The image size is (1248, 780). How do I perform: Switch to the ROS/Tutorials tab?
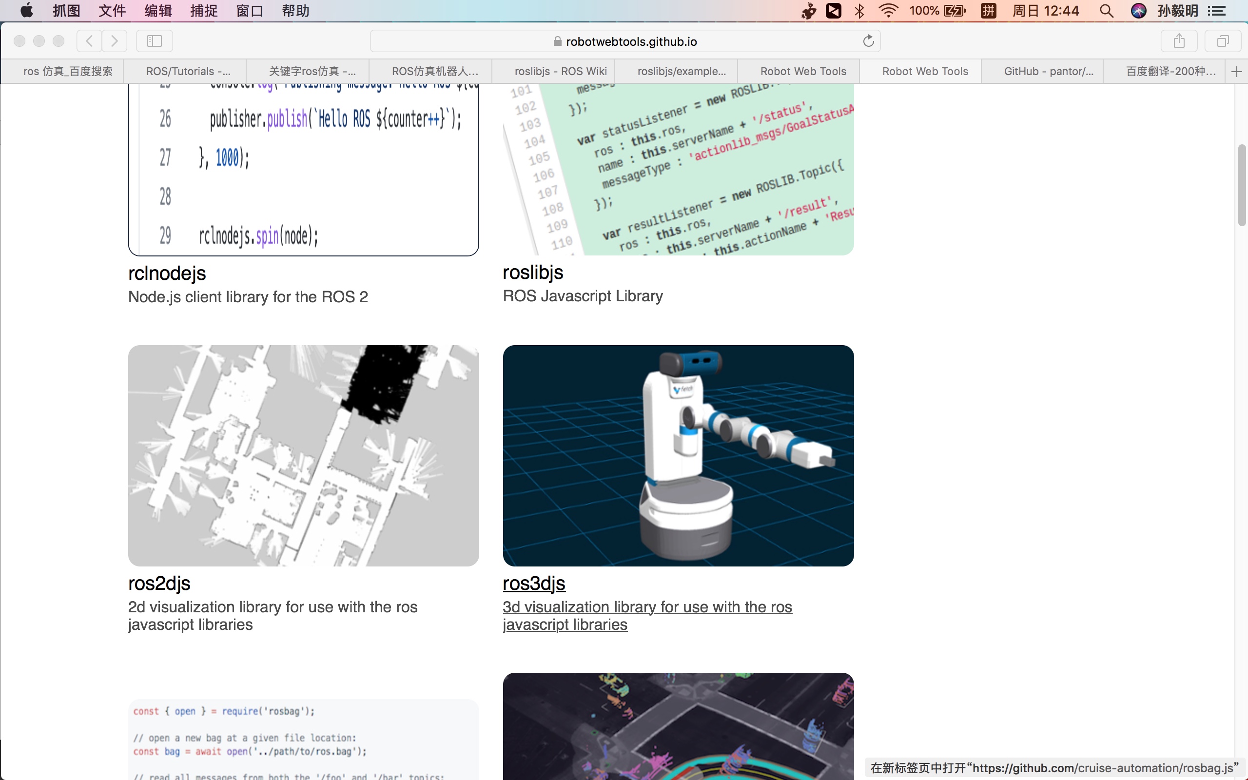(185, 71)
